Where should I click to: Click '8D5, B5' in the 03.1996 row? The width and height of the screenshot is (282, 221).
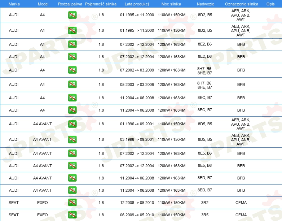click(205, 139)
